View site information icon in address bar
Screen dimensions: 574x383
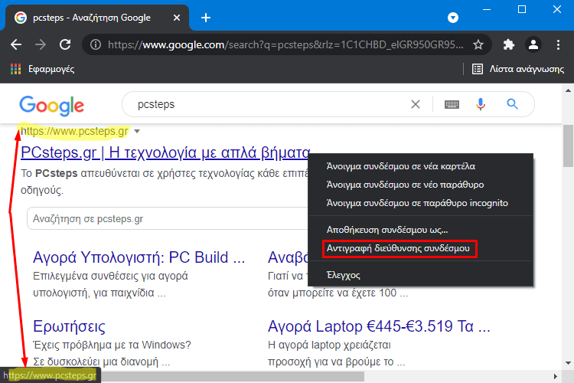click(x=96, y=44)
